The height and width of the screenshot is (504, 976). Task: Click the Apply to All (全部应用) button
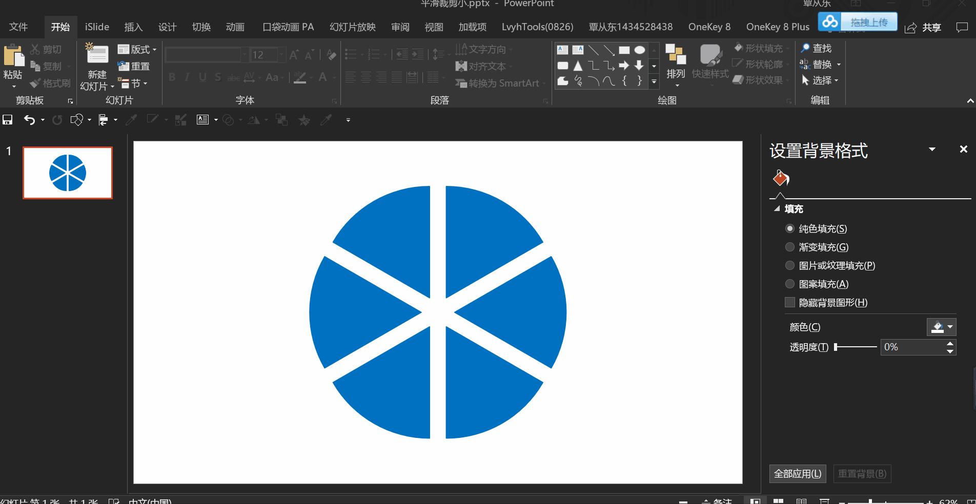point(797,474)
